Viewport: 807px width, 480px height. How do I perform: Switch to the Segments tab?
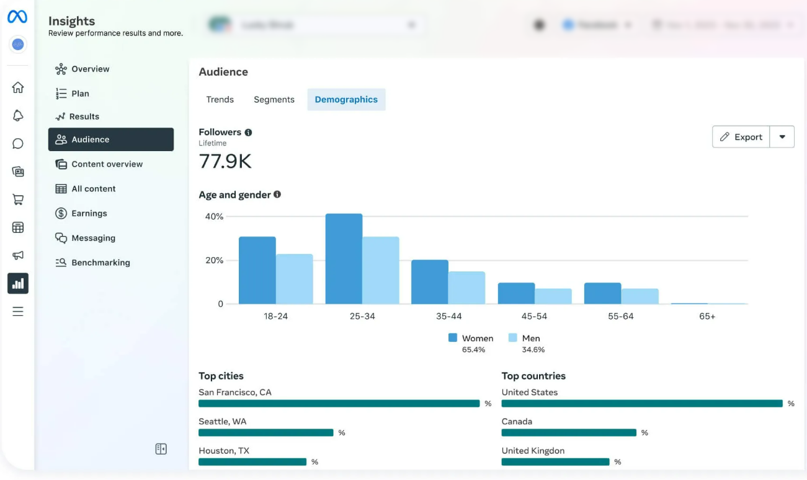point(274,99)
